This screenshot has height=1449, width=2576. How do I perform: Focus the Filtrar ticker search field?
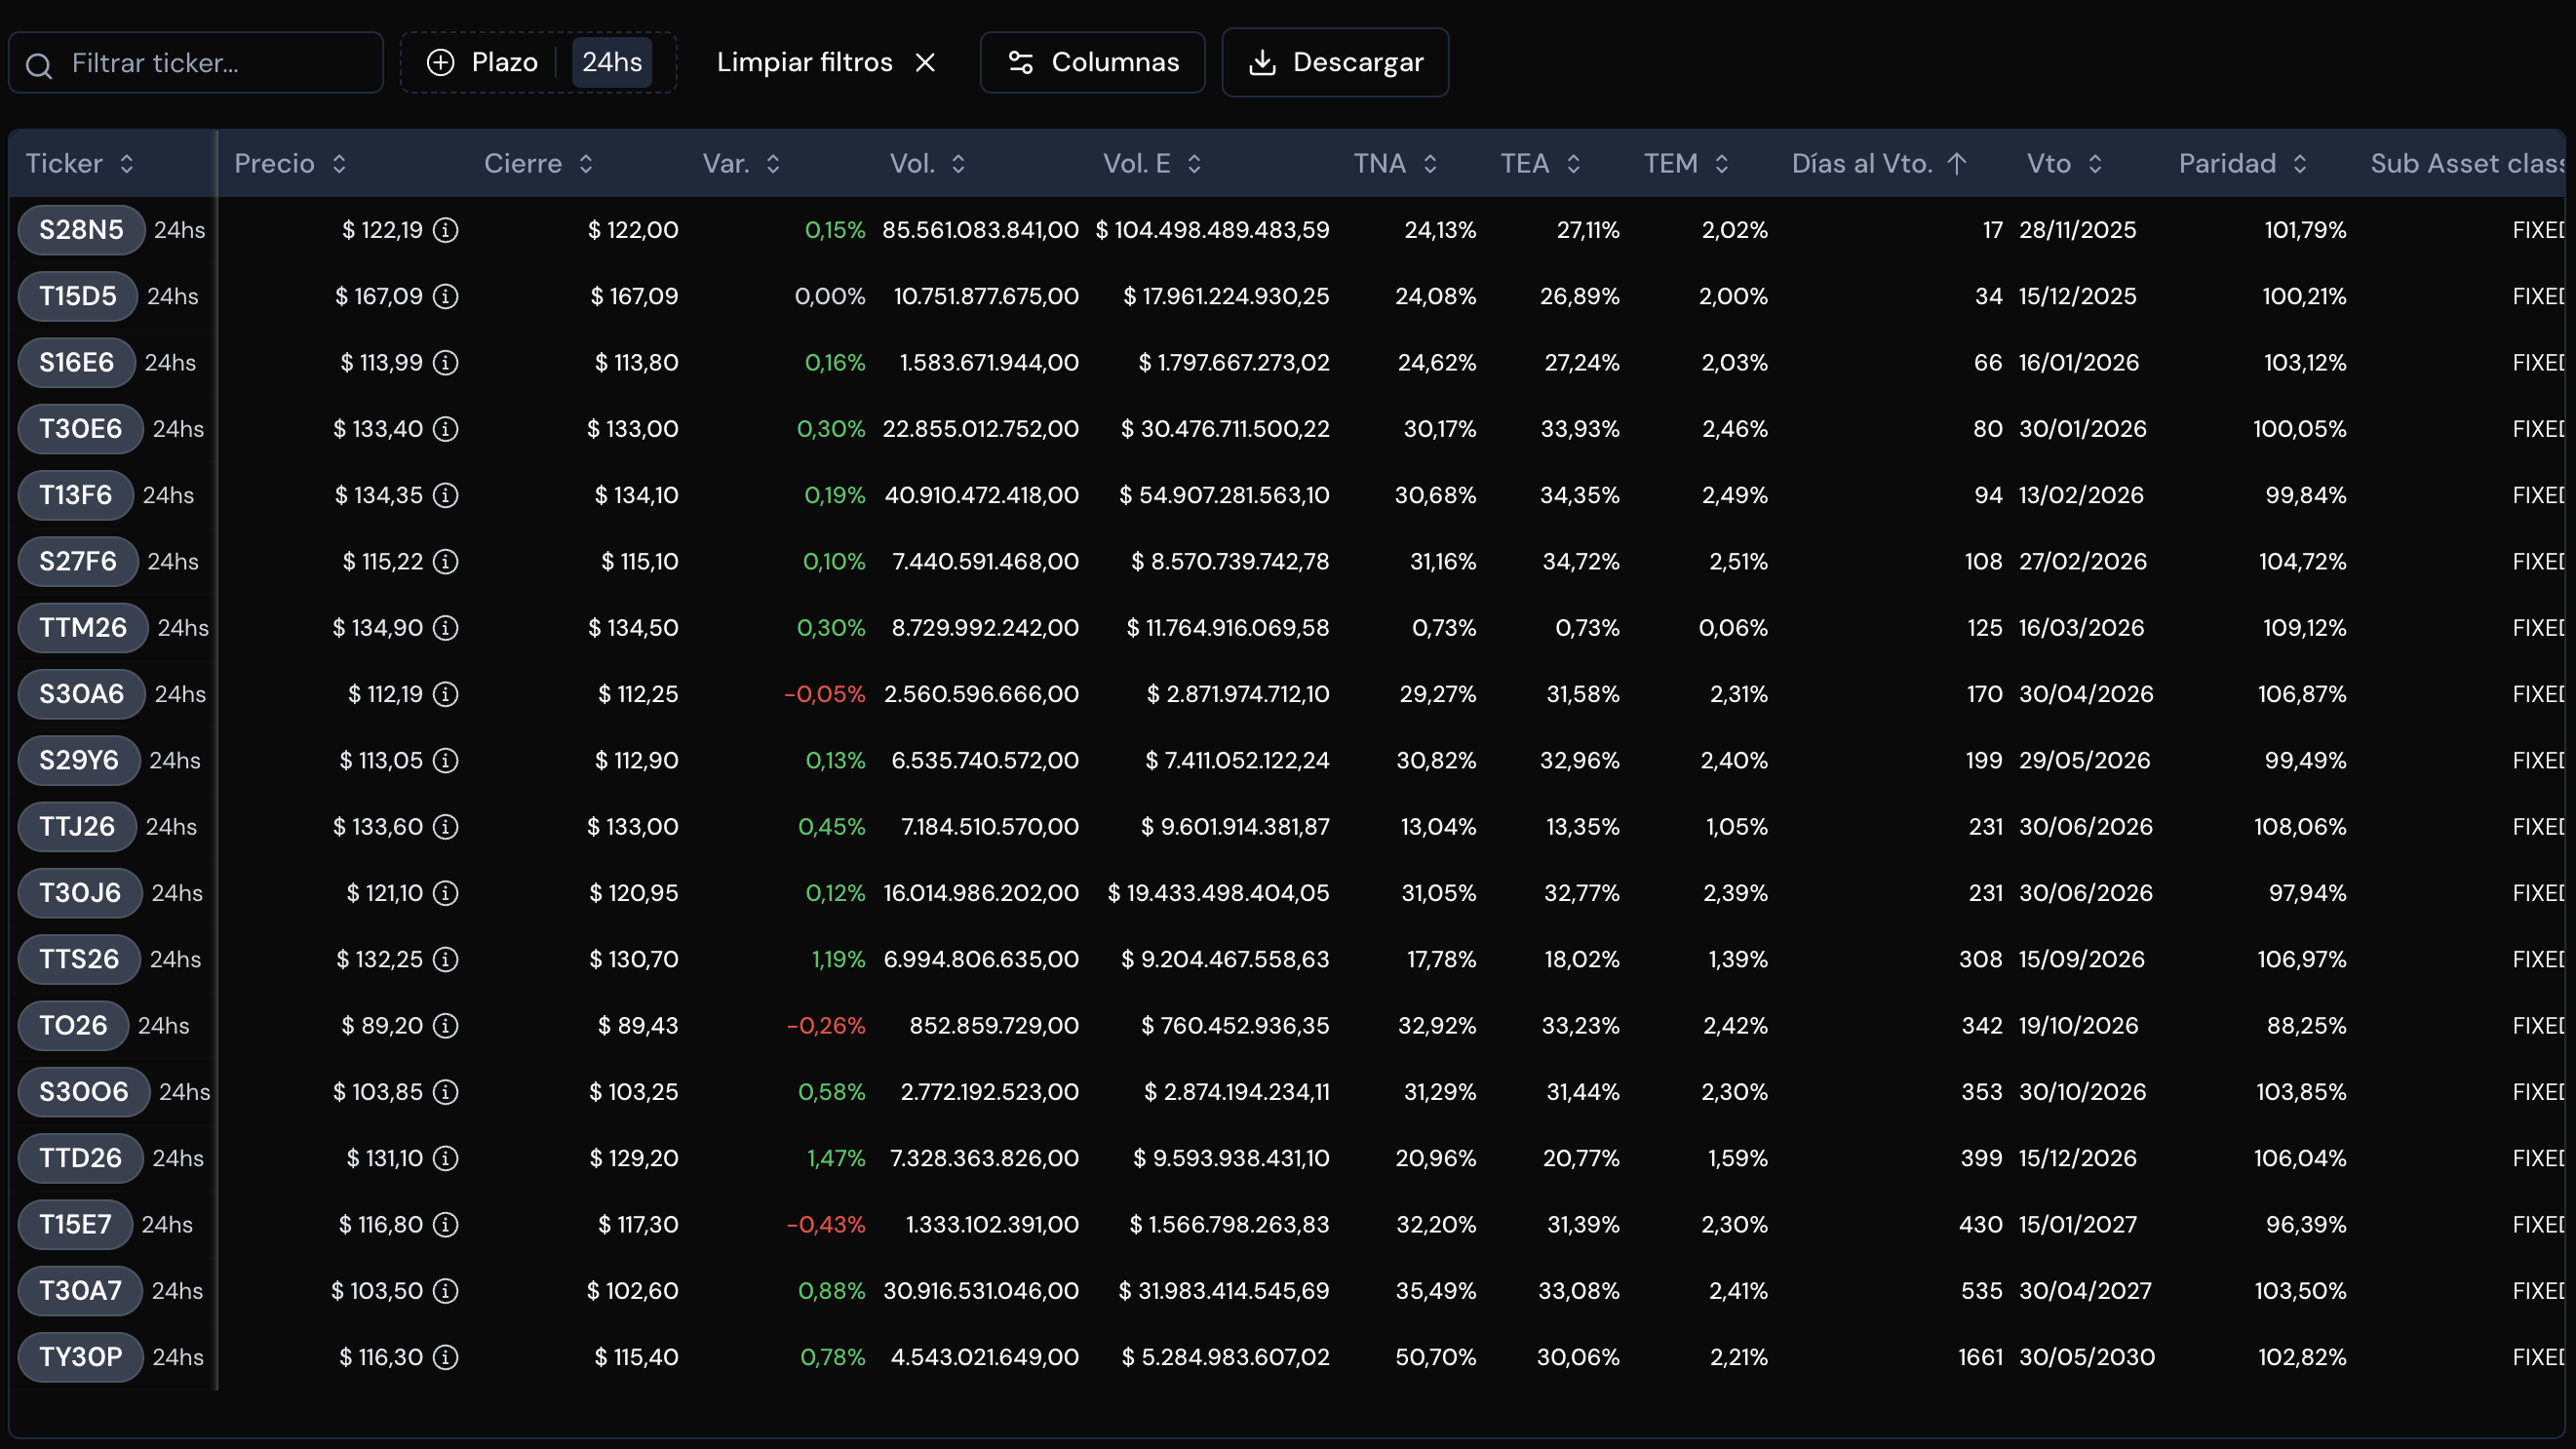[x=196, y=63]
